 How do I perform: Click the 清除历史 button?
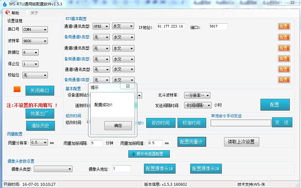coord(40,126)
